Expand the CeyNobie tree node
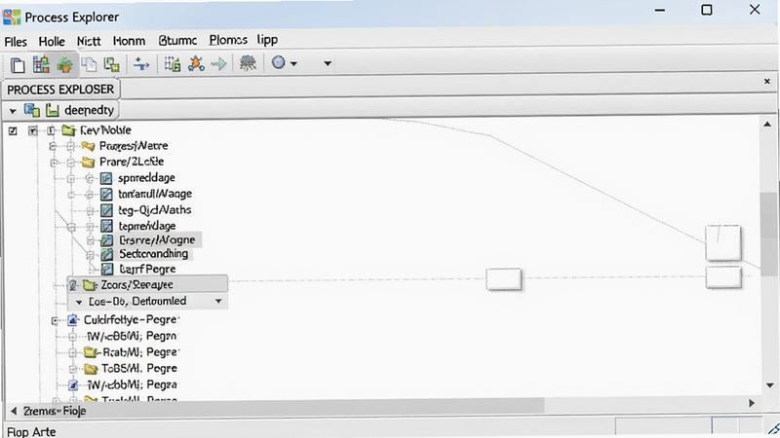Viewport: 780px width, 438px height. [51, 130]
